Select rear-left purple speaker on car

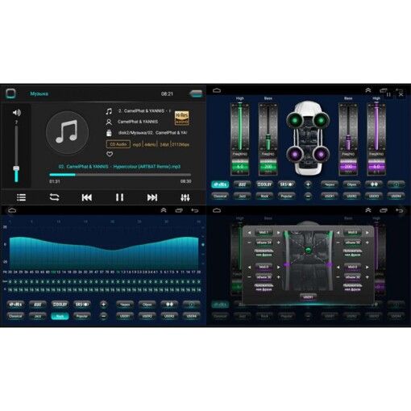[295, 155]
